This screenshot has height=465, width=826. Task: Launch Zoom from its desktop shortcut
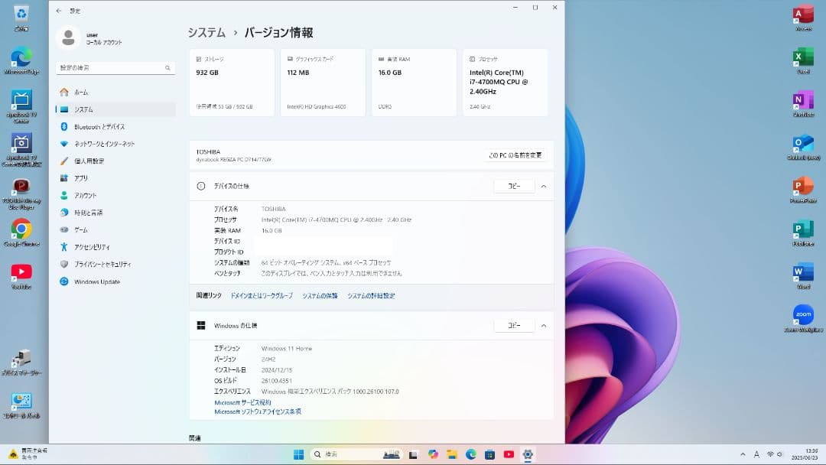pos(803,314)
